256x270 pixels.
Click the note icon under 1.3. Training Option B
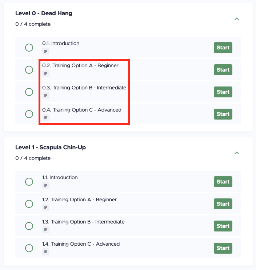pos(46,230)
